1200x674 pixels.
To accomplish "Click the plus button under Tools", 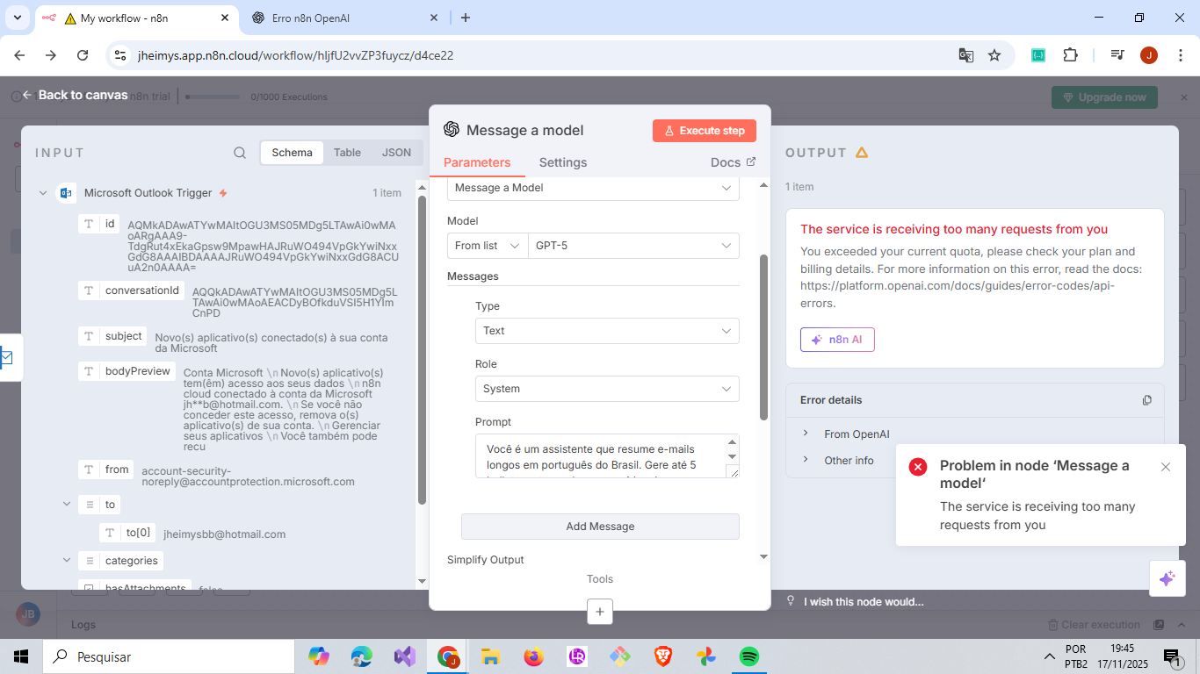I will tap(600, 612).
